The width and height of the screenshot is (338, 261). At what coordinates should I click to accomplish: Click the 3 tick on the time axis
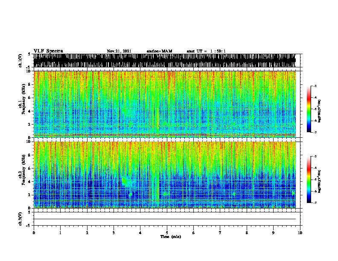click(114, 233)
